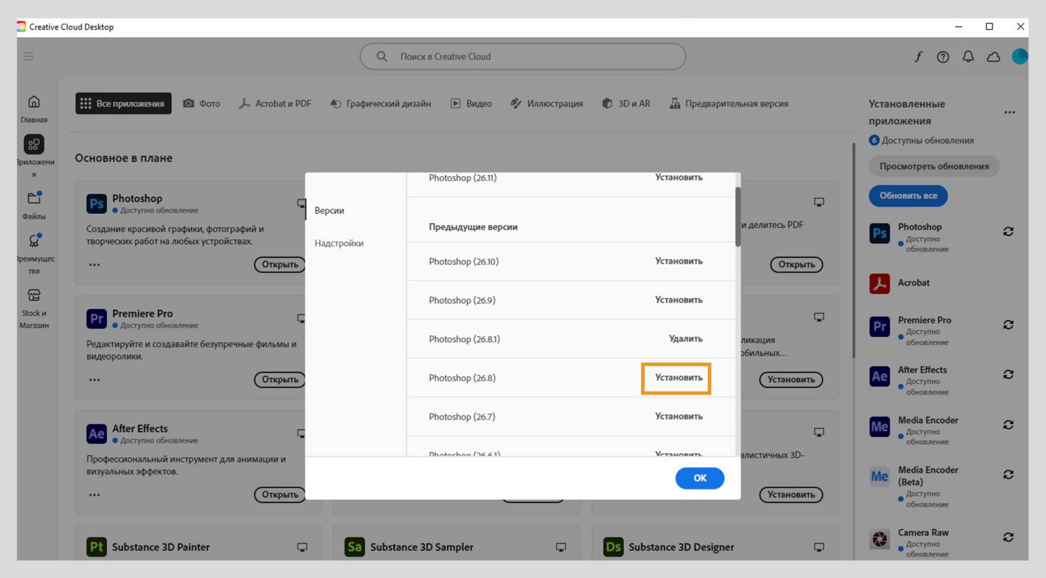Click the Substance 3D Painter Pt icon
1046x578 pixels.
(96, 547)
